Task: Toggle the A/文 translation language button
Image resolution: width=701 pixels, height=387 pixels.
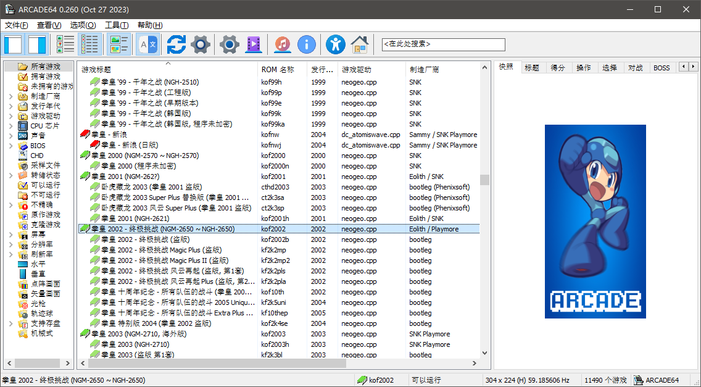Action: [148, 44]
